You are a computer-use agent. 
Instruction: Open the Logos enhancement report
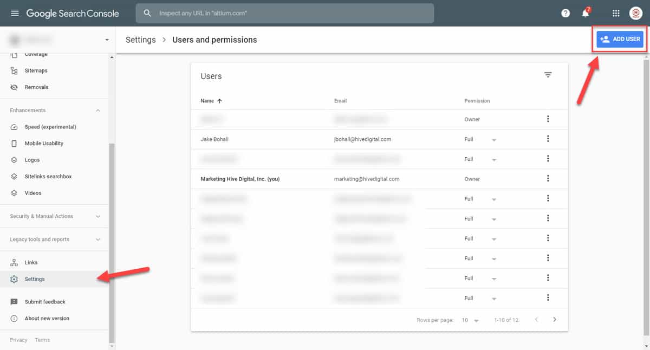pyautogui.click(x=32, y=160)
